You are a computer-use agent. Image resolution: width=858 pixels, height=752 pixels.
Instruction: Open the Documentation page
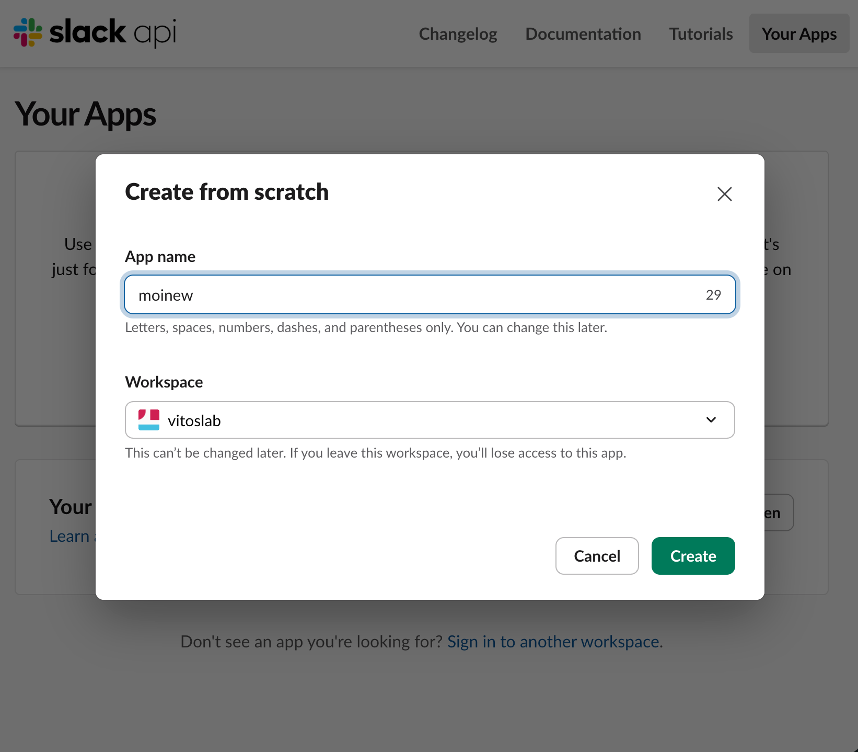(x=583, y=34)
